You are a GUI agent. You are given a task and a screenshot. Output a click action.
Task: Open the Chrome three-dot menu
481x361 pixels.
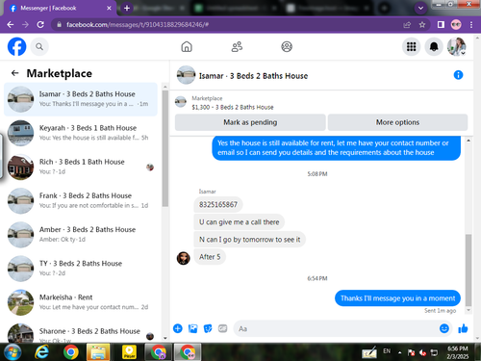coord(471,25)
